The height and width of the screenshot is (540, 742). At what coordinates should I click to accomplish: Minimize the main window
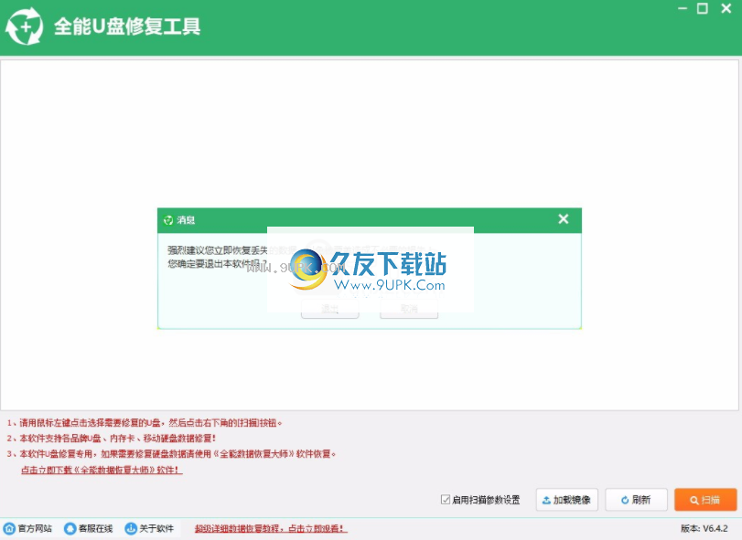pos(683,8)
